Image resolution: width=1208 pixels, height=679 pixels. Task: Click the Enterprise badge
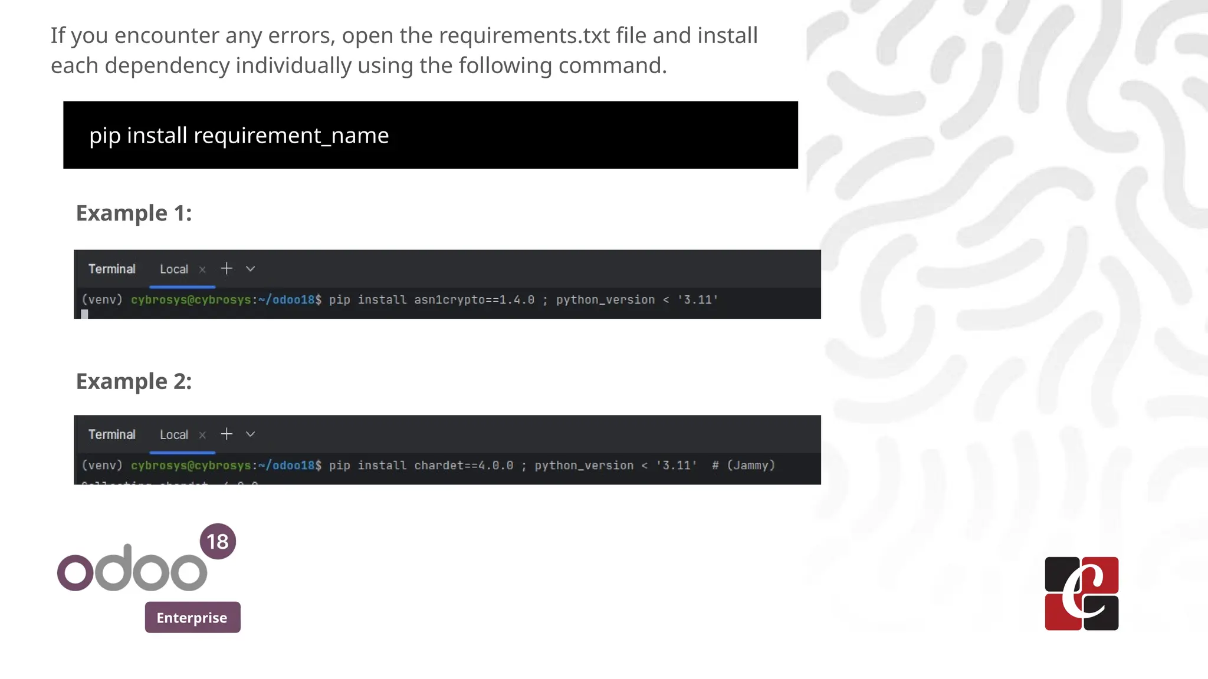point(192,617)
